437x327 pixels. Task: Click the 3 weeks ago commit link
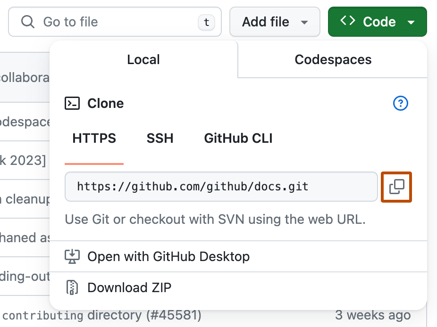tap(372, 315)
